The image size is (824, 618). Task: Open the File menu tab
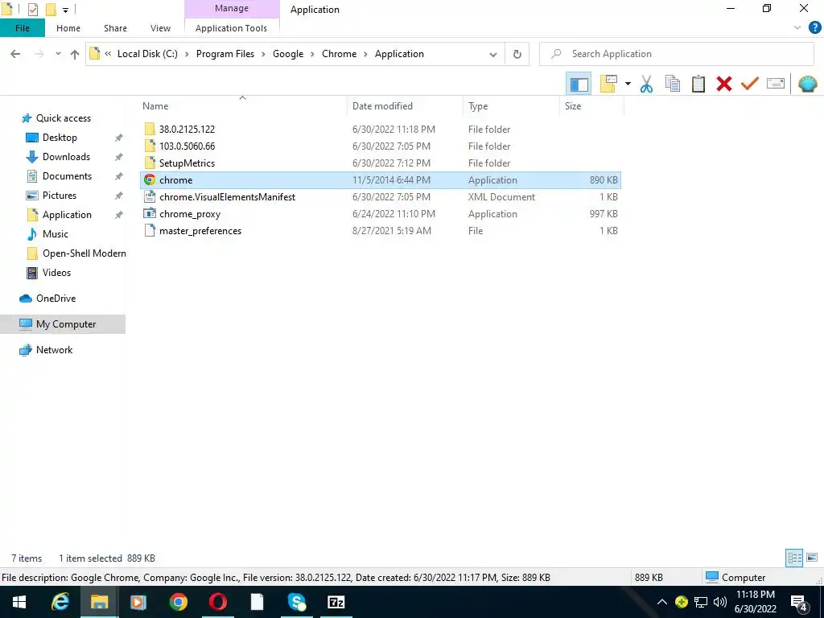point(22,28)
